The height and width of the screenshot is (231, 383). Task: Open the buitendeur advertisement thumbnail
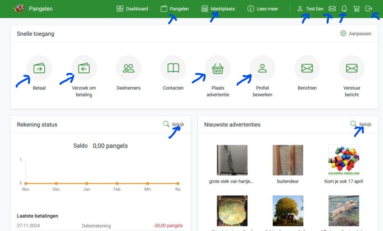(288, 160)
